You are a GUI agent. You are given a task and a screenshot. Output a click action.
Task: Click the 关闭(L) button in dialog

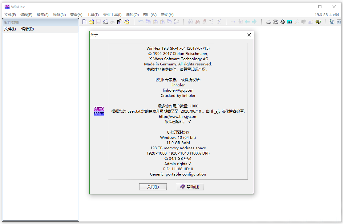(153, 187)
